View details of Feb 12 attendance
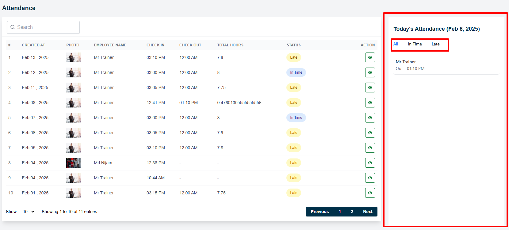This screenshot has height=230, width=509. pos(370,72)
